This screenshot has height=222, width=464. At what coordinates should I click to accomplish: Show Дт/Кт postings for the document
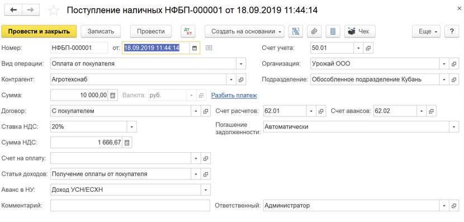point(188,31)
